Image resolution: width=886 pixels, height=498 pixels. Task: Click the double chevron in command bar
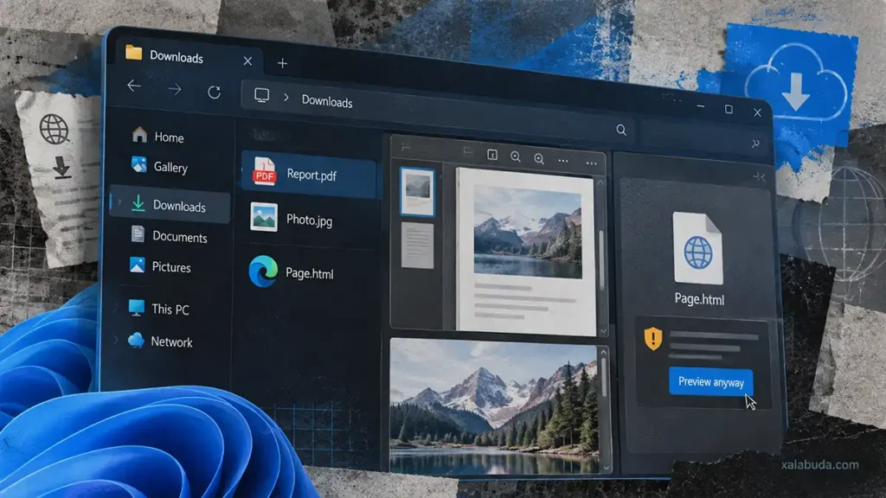(755, 144)
